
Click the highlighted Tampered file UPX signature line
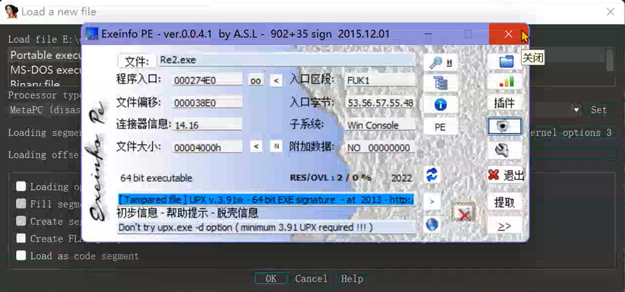[266, 199]
